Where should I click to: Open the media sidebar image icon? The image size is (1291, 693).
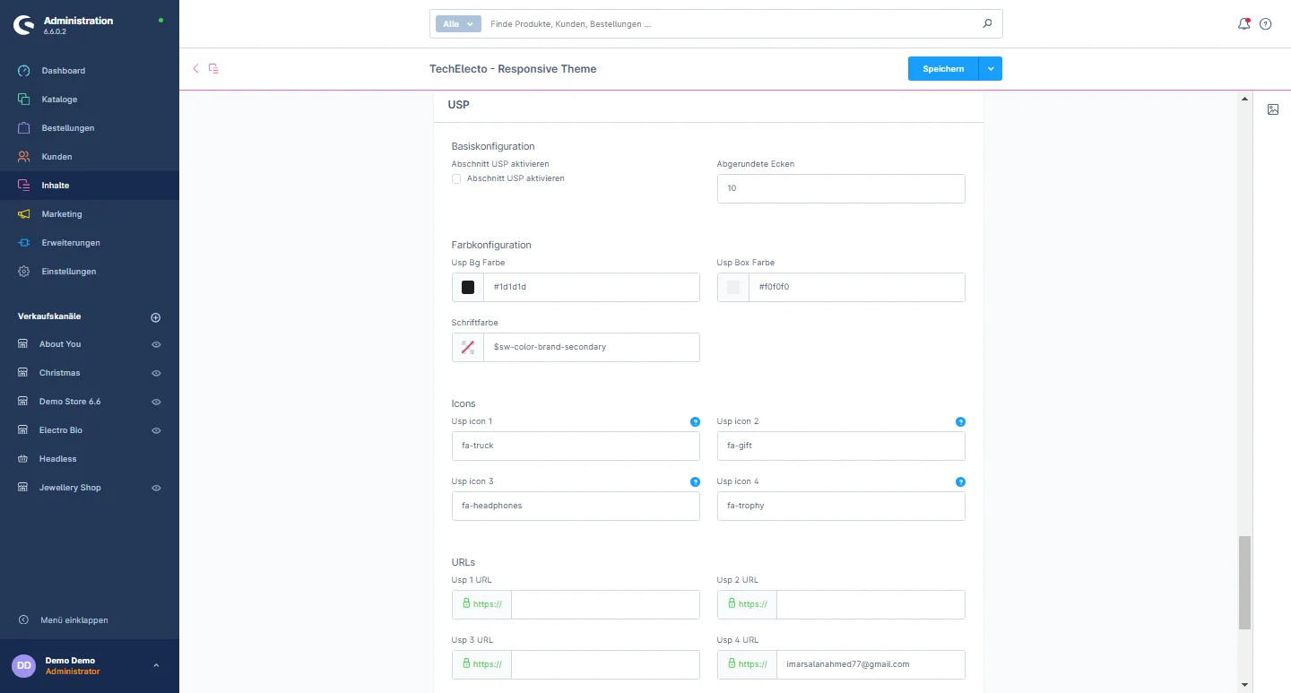1273,109
